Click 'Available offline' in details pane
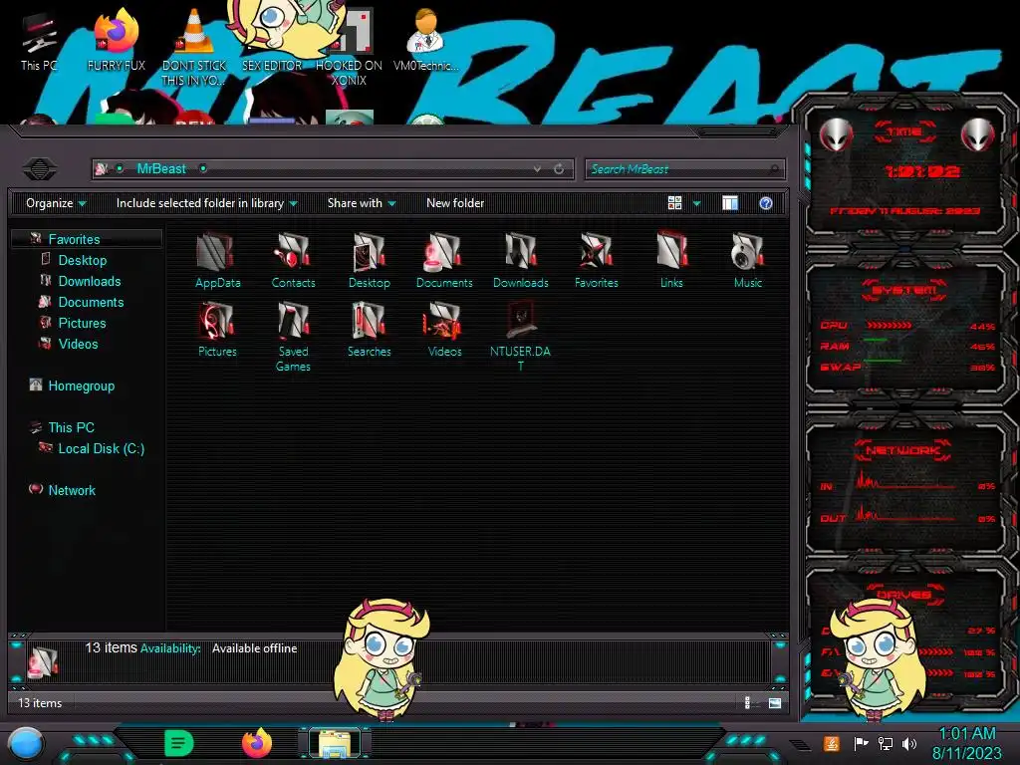Viewport: 1020px width, 765px height. click(x=254, y=648)
